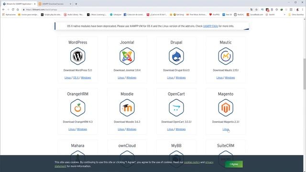This screenshot has height=172, width=306.
Task: Open the Otros favoritos bookmarks folder
Action: 296,15
